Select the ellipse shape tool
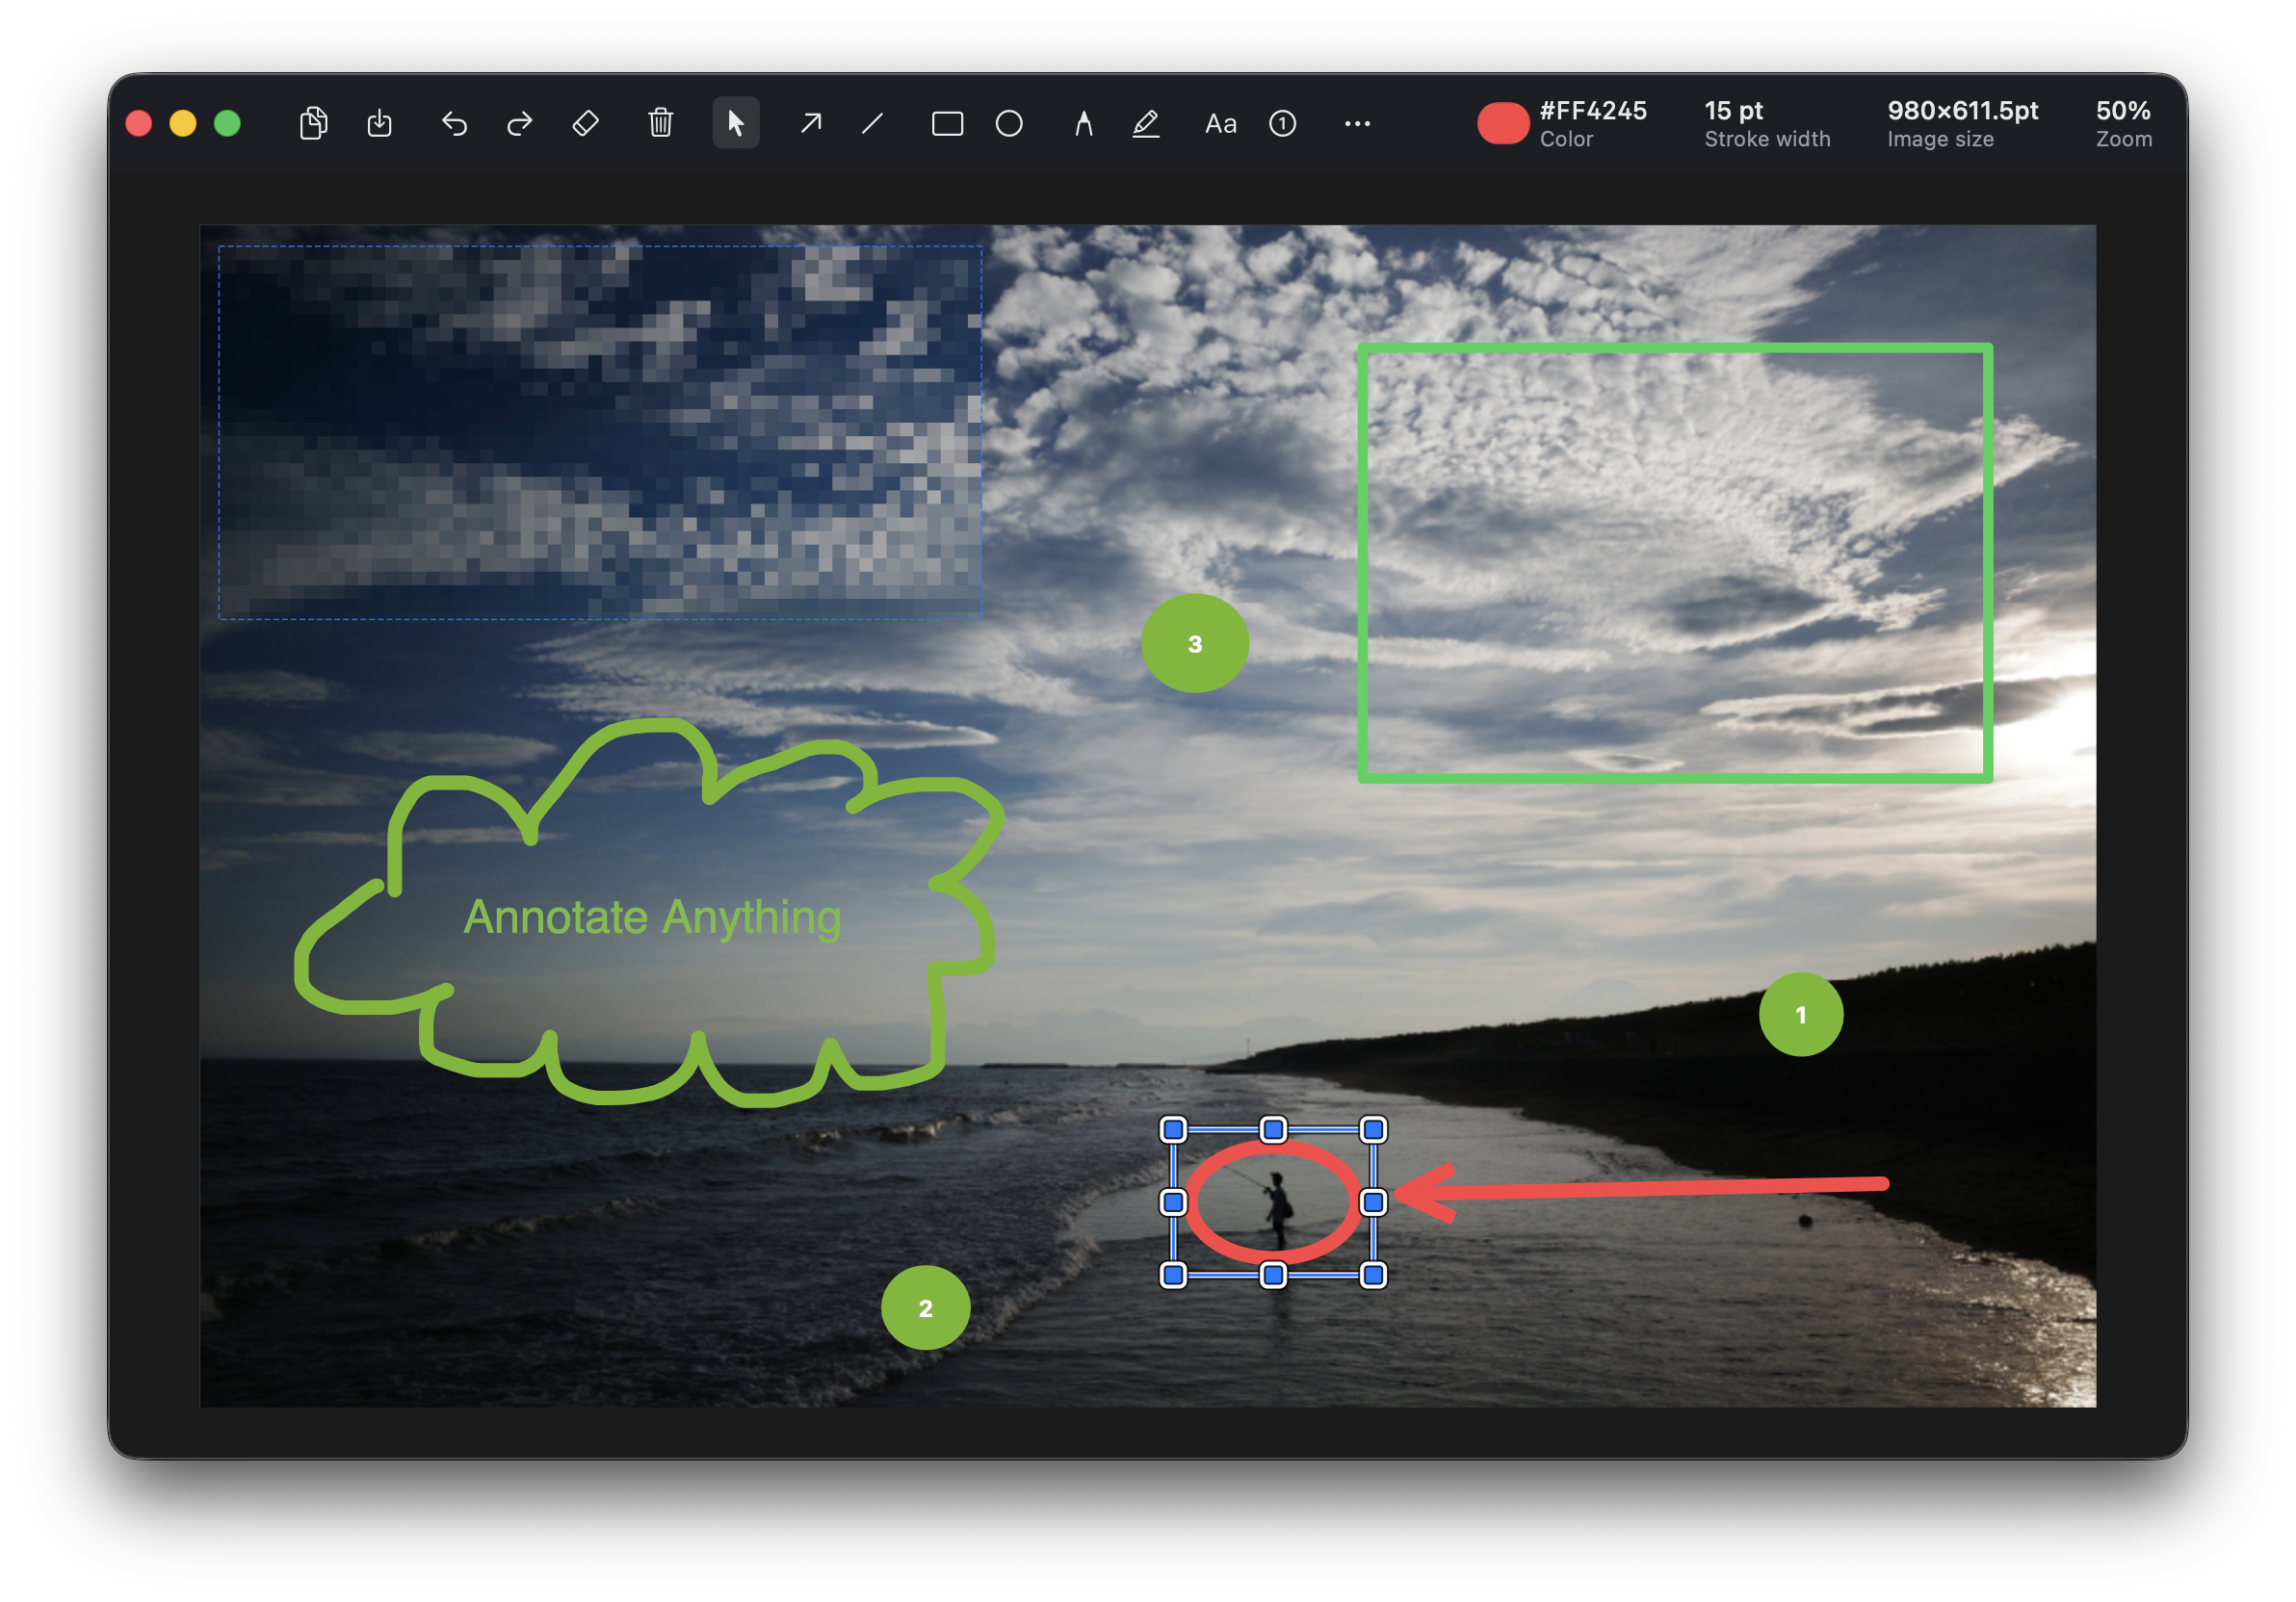Viewport: 2296px width, 1602px height. point(1010,123)
